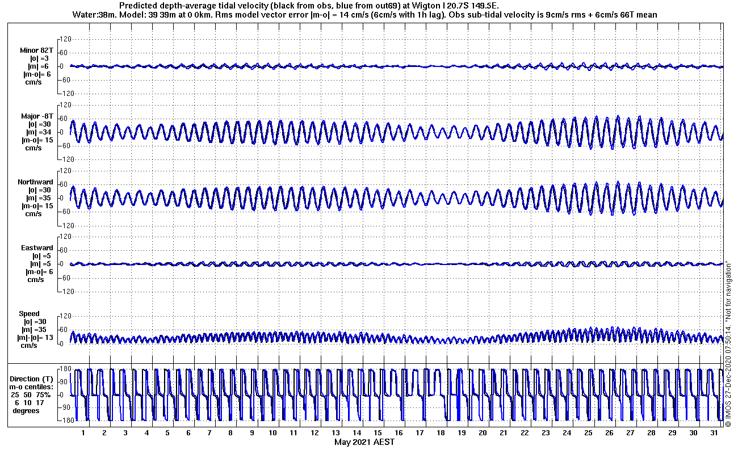This screenshot has height=454, width=738.
Task: Click '|m-o|= 6' under the Eastward label
Action: pyautogui.click(x=40, y=272)
